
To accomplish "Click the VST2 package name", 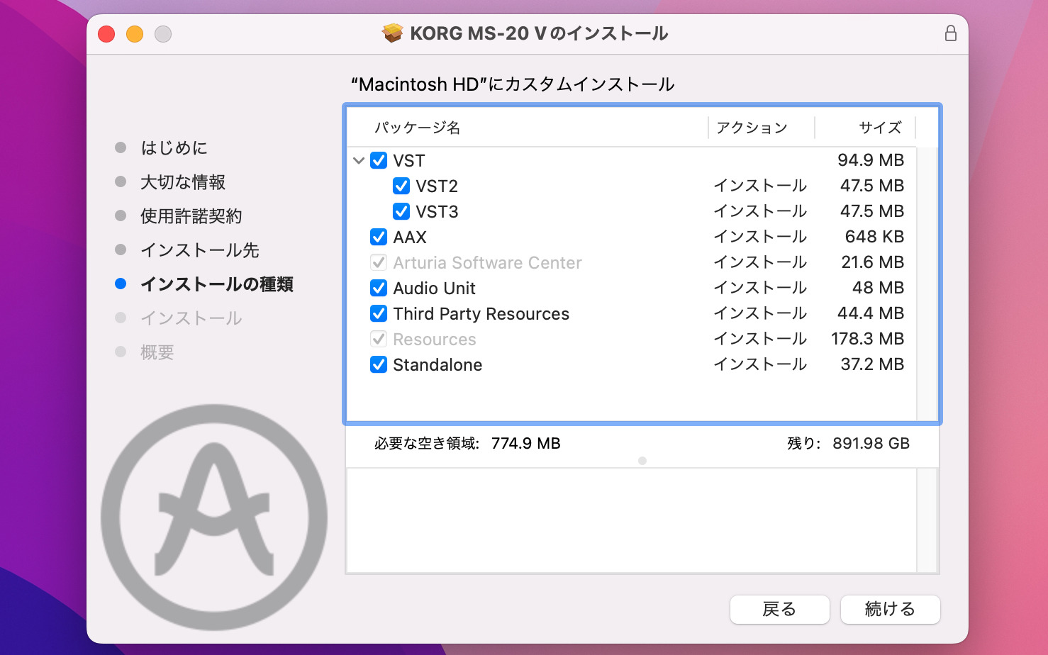I will tap(437, 186).
